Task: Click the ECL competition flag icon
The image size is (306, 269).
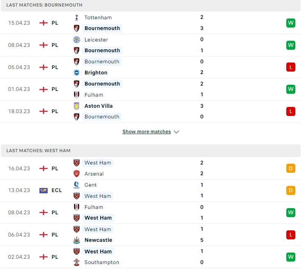Action: [44, 190]
